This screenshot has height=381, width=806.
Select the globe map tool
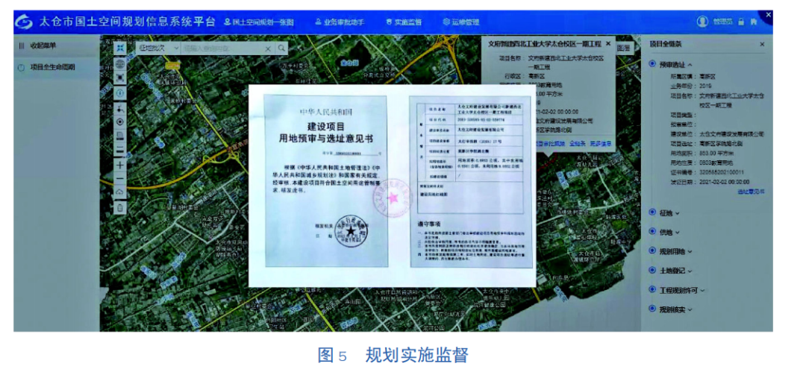119,63
